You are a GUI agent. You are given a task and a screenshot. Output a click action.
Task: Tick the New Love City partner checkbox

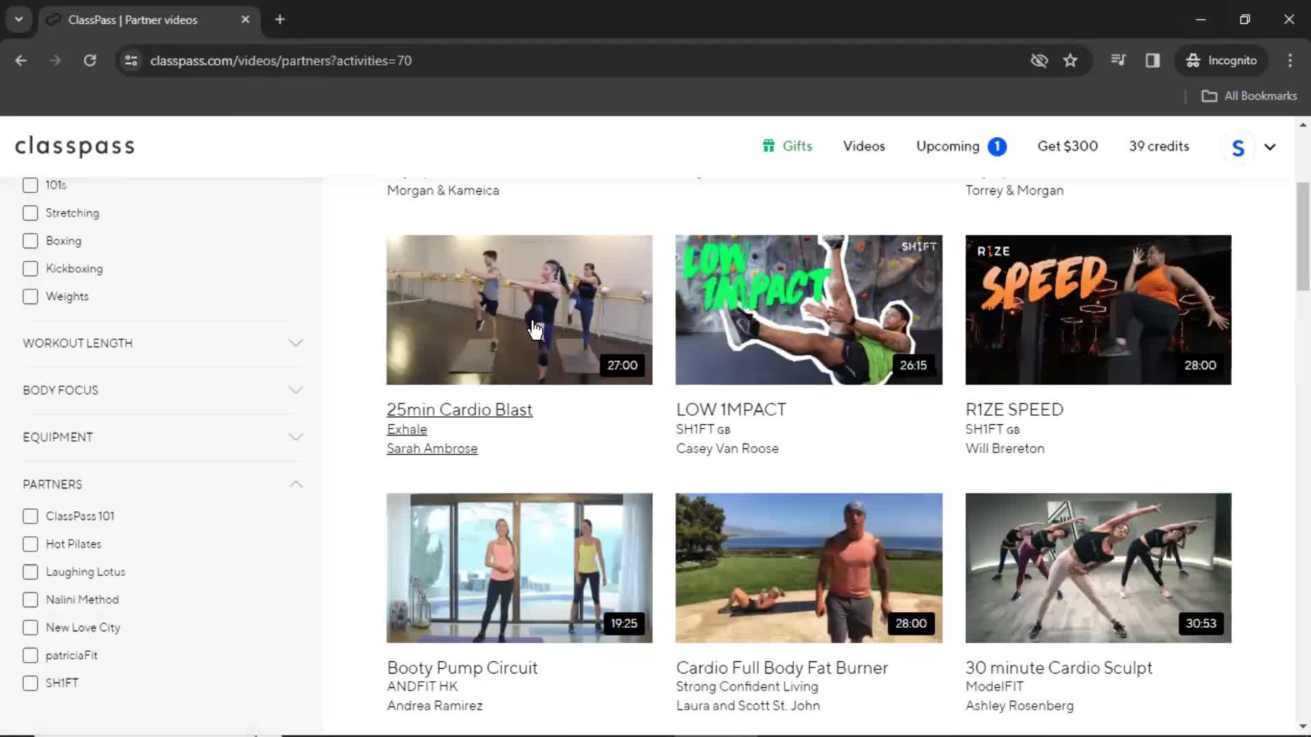30,628
